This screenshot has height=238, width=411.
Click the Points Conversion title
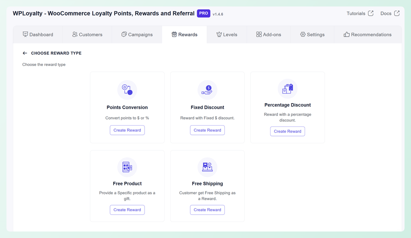[127, 107]
